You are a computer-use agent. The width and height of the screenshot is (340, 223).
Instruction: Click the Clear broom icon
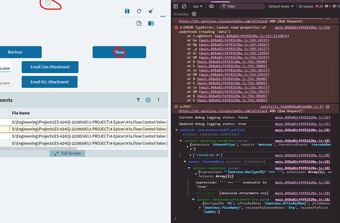[151, 11]
